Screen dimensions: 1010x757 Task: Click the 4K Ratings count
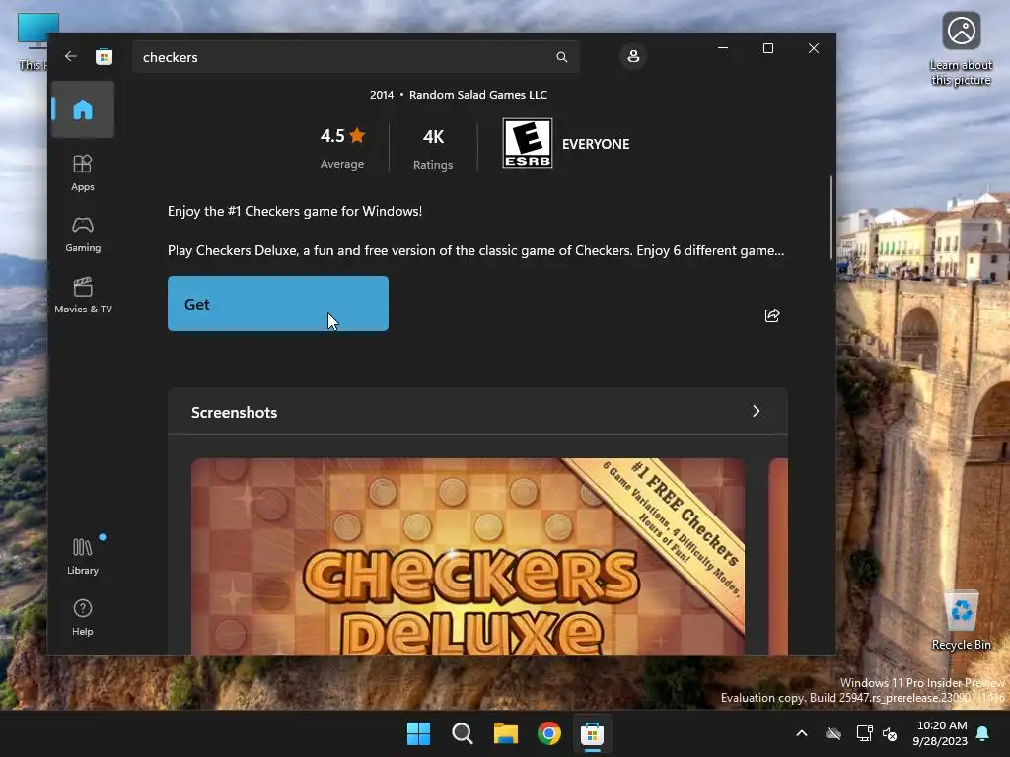point(433,148)
